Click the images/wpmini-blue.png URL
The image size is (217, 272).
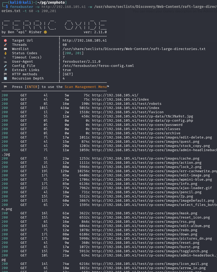[152, 180]
